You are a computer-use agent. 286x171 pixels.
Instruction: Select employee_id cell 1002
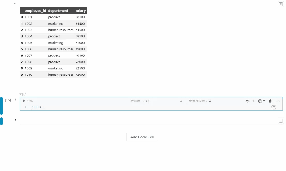pos(28,24)
